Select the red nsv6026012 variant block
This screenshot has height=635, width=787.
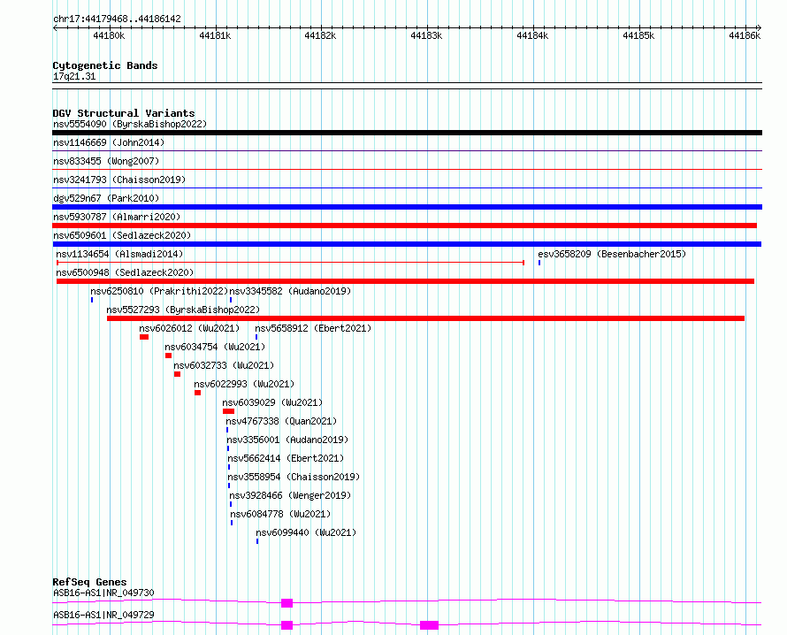[x=144, y=337]
